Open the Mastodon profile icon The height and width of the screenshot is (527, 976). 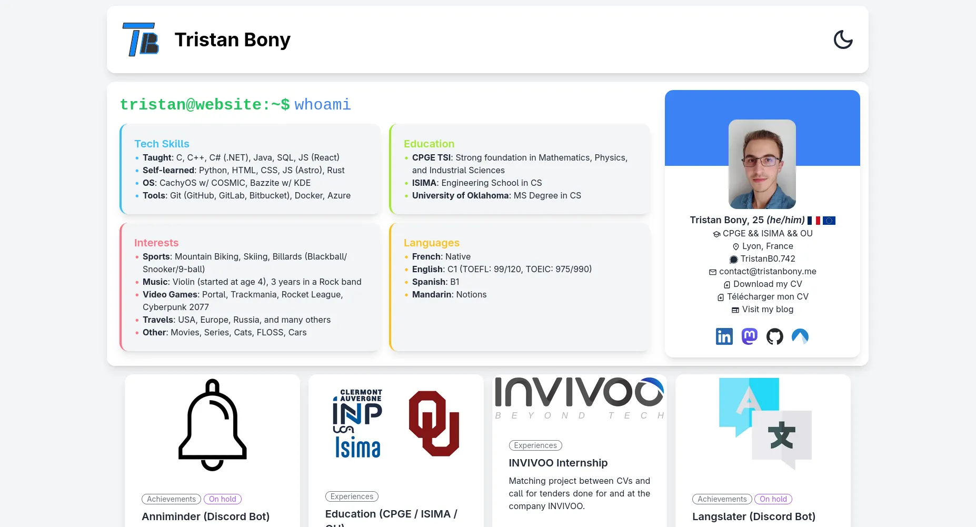(x=749, y=336)
